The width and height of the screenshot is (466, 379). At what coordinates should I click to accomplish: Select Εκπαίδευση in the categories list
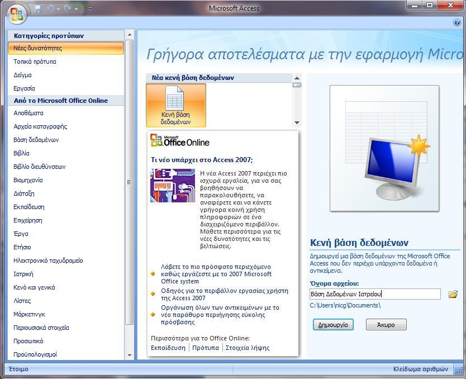tap(66, 207)
